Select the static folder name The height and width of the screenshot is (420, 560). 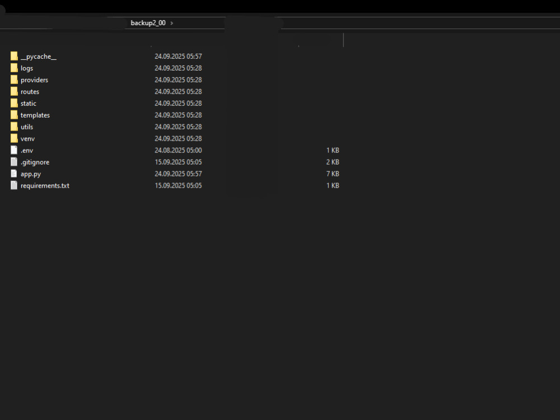click(29, 104)
